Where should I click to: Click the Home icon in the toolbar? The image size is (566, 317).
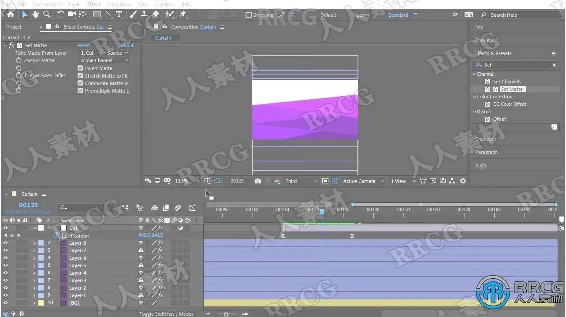tap(11, 15)
